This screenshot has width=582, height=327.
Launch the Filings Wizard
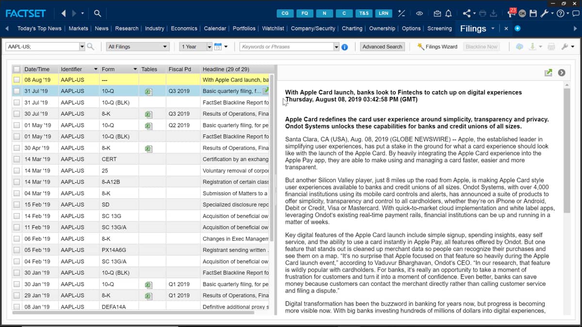(x=437, y=47)
